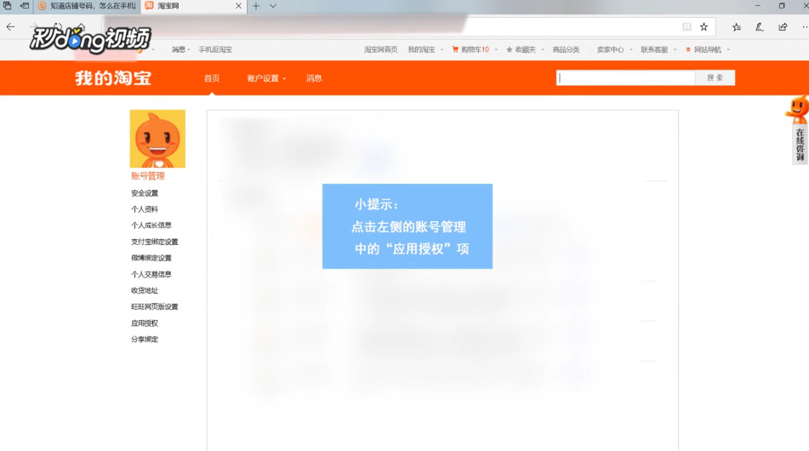Open 支付宝绑定设置 in sidebar
809x451 pixels.
(154, 242)
